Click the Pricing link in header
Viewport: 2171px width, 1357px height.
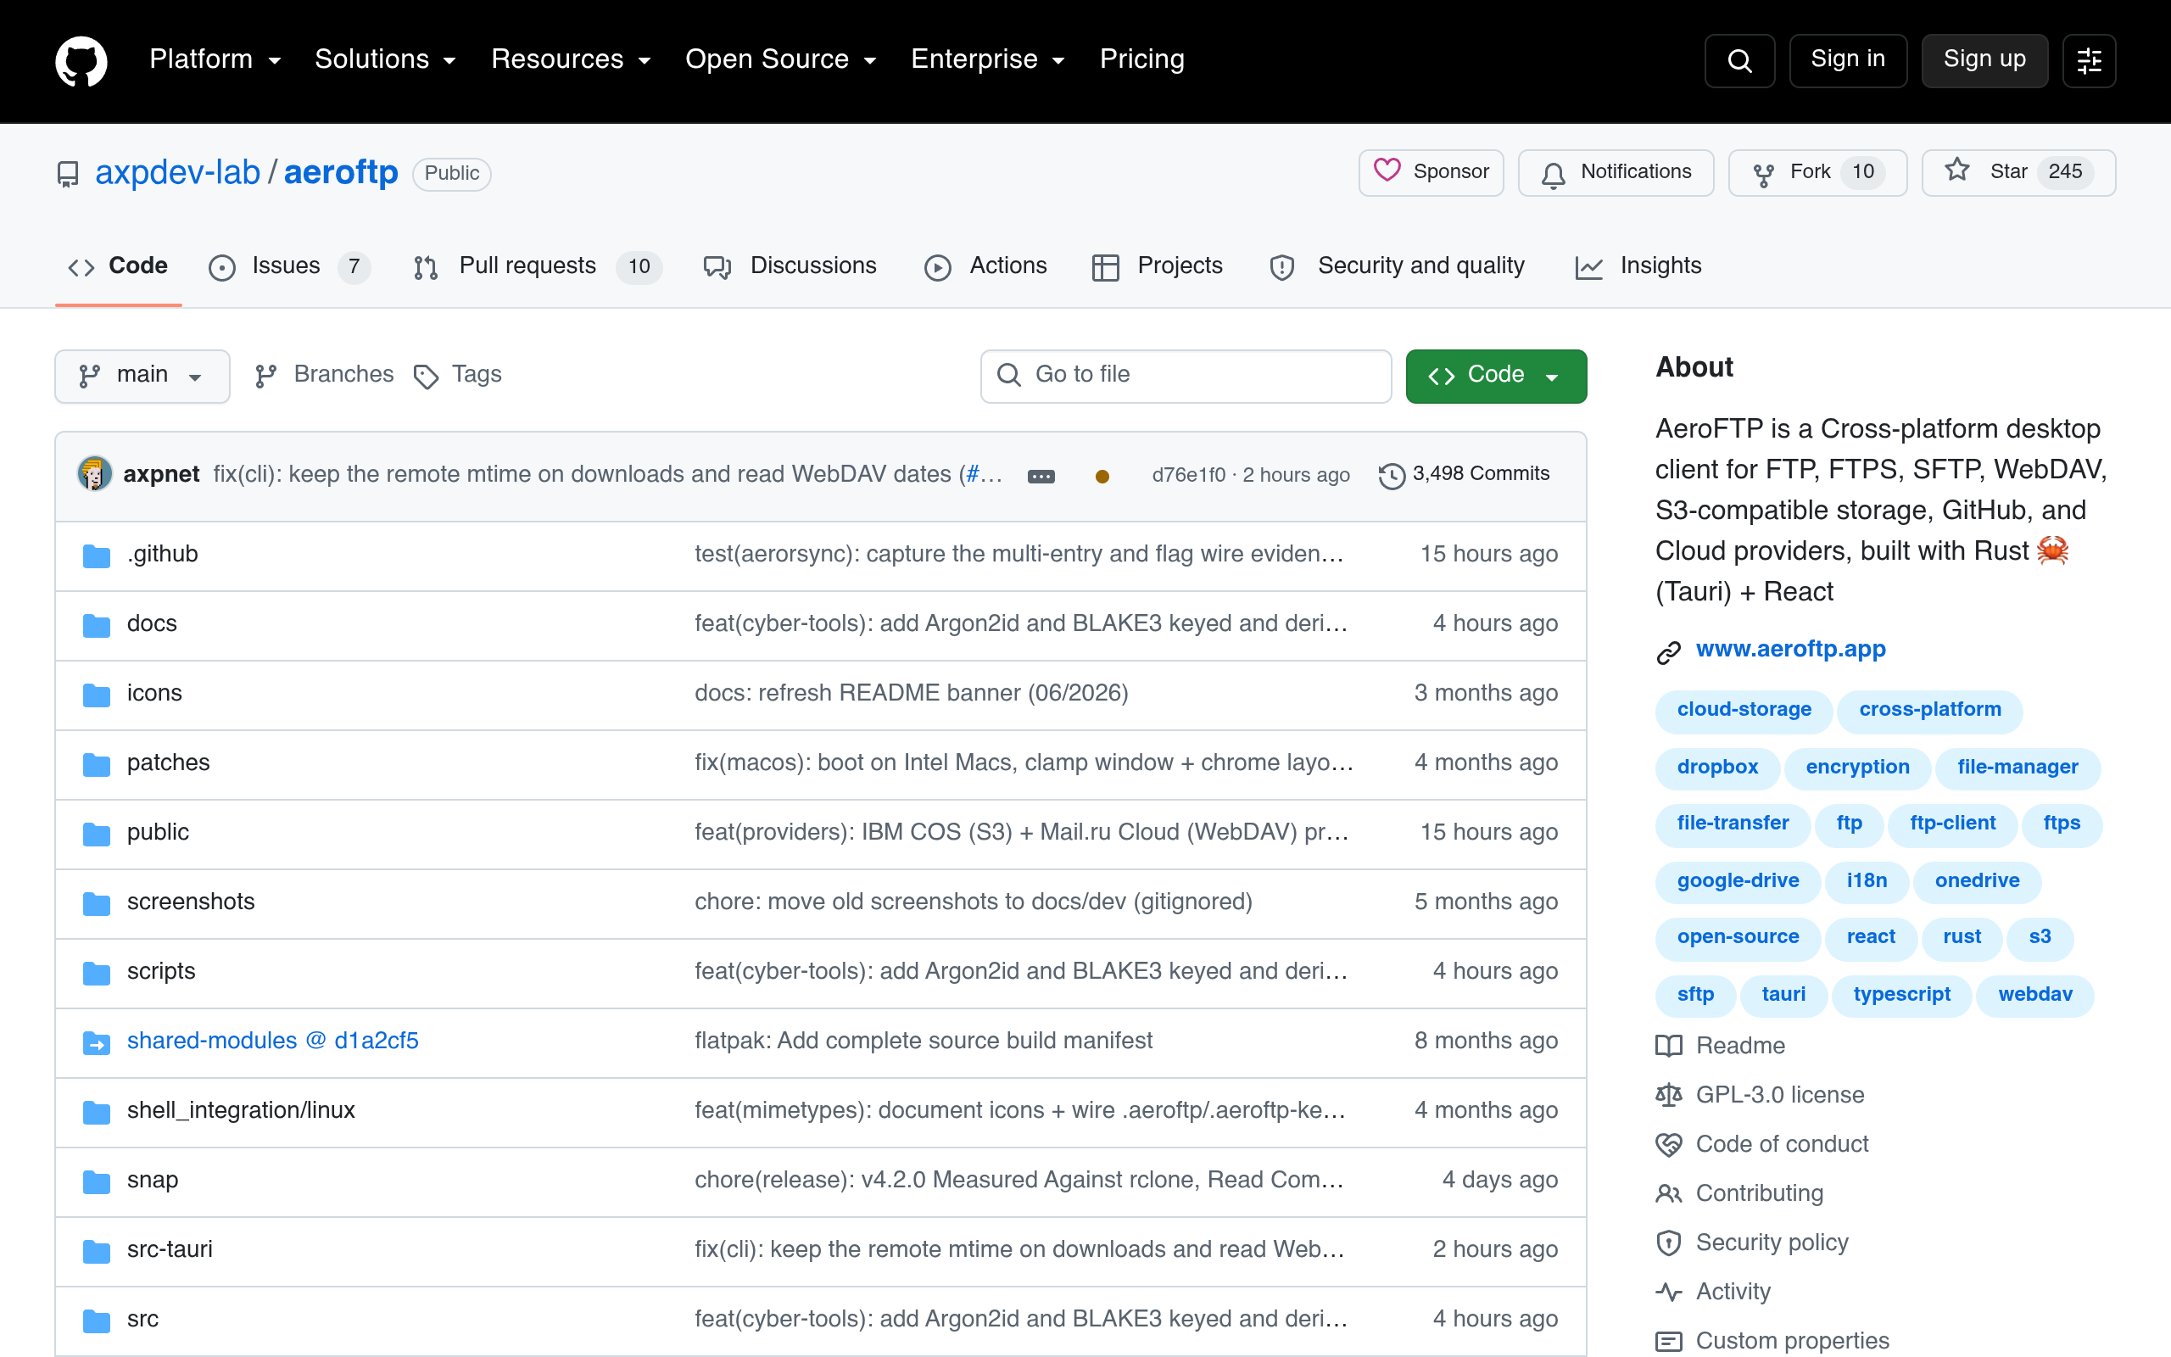[x=1142, y=59]
